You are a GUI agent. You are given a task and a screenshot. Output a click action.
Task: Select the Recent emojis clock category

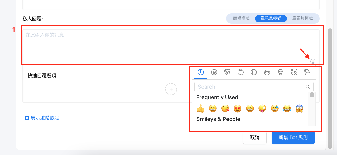click(201, 72)
